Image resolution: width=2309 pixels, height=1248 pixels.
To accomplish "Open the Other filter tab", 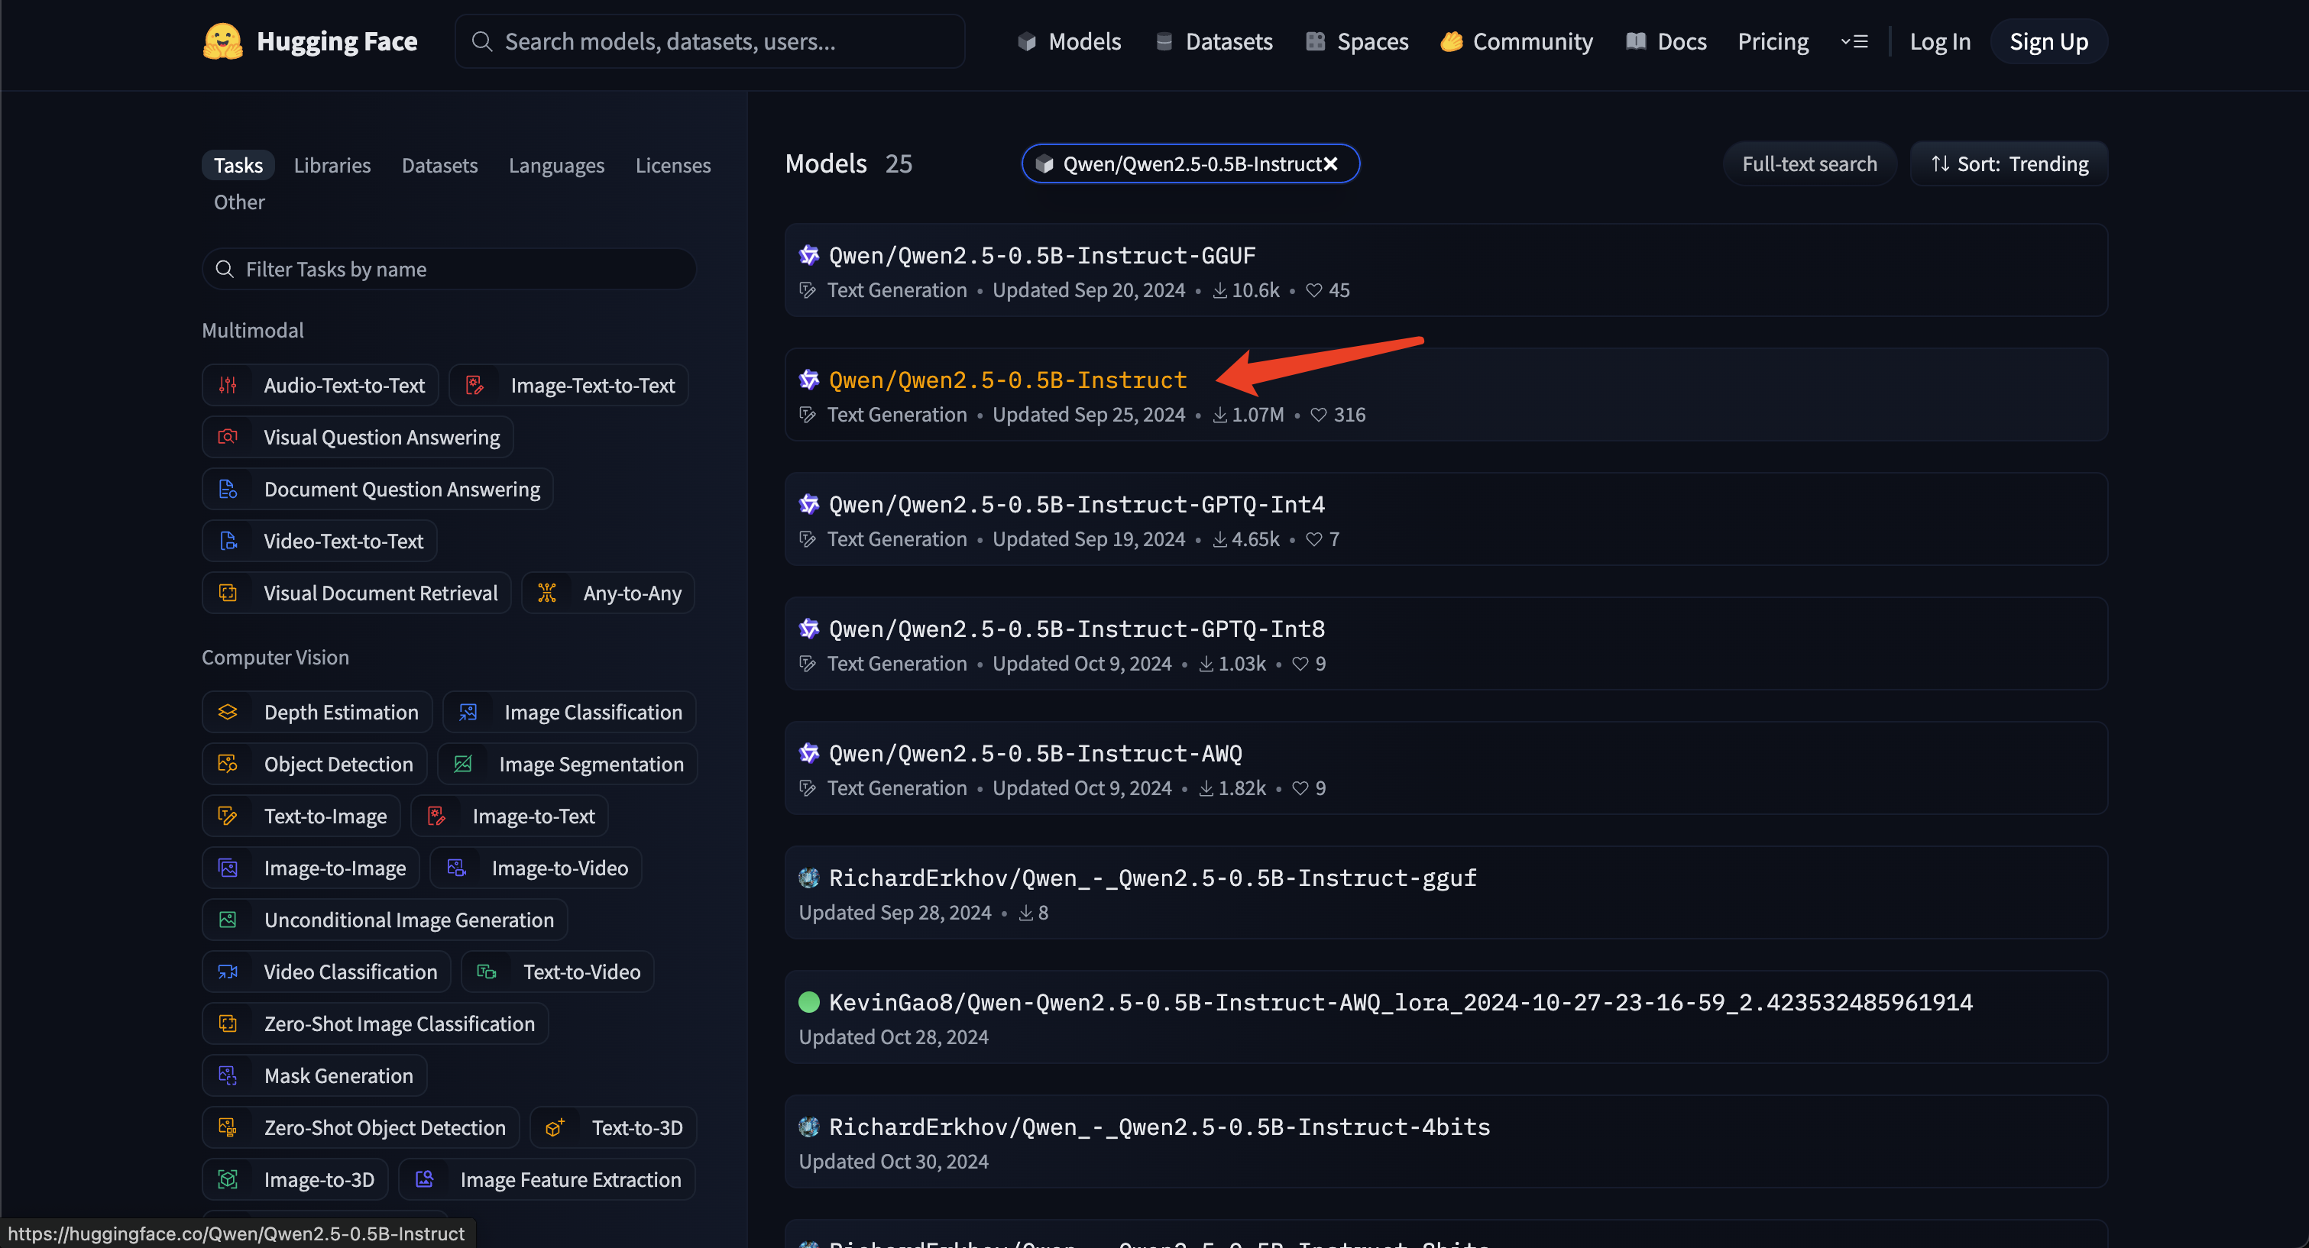I will (x=239, y=202).
